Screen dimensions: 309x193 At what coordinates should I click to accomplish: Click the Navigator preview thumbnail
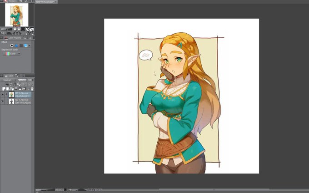pos(16,15)
